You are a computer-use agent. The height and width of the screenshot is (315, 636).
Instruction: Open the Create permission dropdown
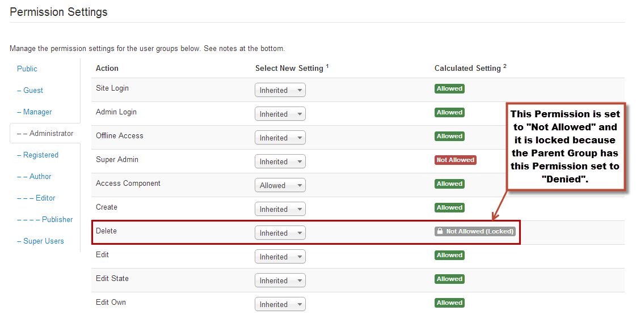(280, 209)
